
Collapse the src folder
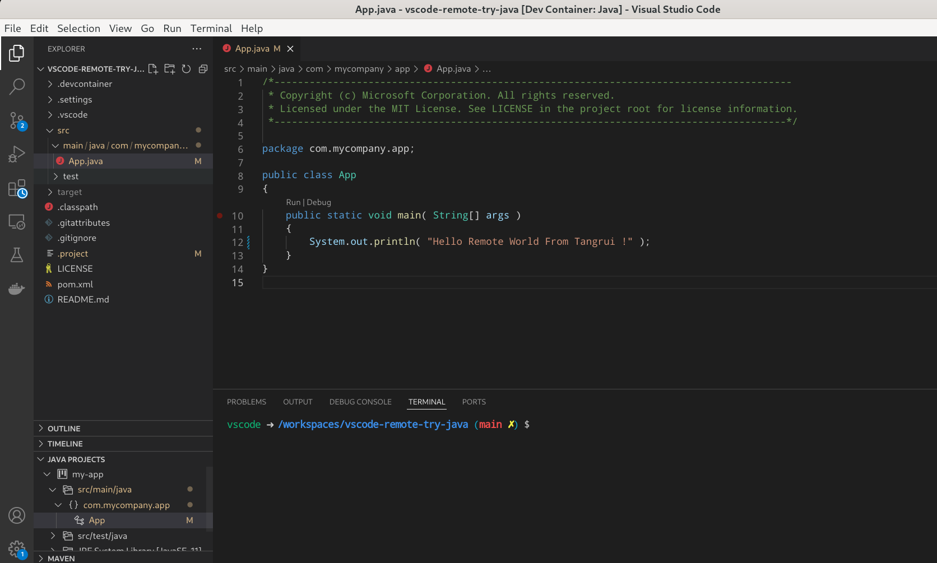123,130
